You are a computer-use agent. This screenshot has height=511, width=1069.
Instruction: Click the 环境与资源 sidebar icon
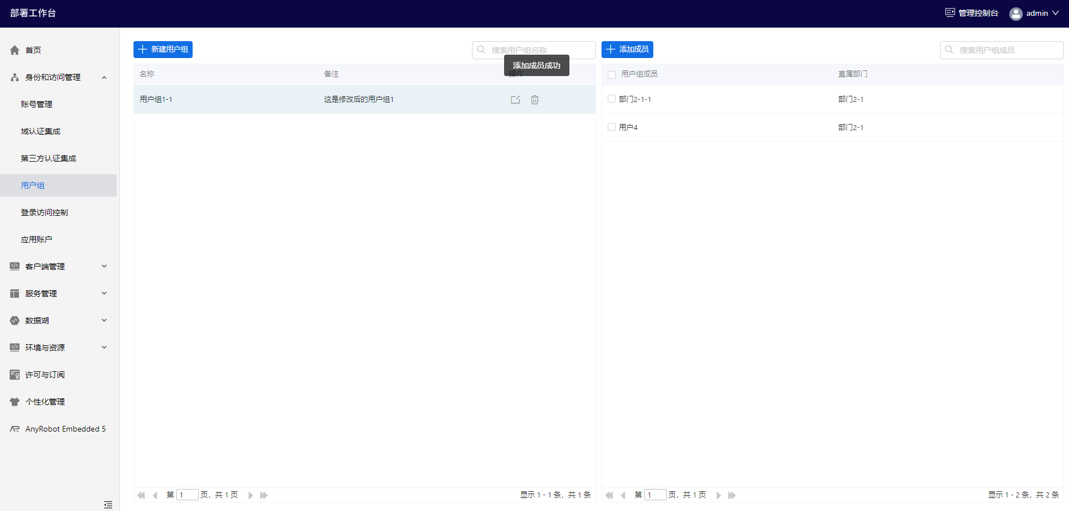15,348
